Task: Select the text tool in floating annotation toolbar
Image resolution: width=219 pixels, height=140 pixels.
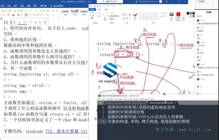Action: click(30, 22)
